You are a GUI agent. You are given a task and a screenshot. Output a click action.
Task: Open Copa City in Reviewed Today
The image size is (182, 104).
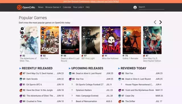130,96
